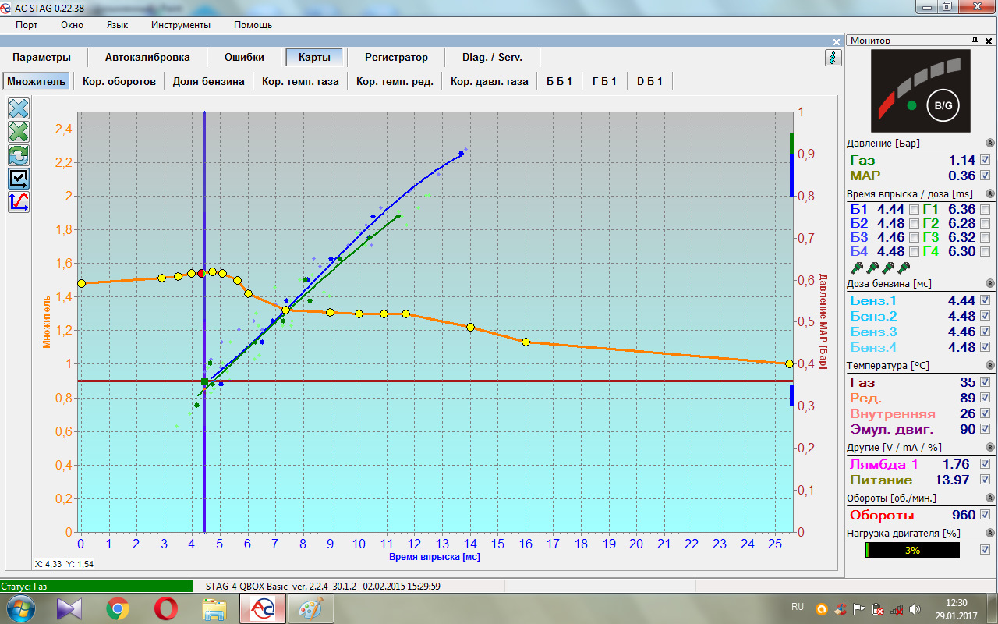Click the red curve graph icon
This screenshot has width=998, height=624.
pos(19,202)
